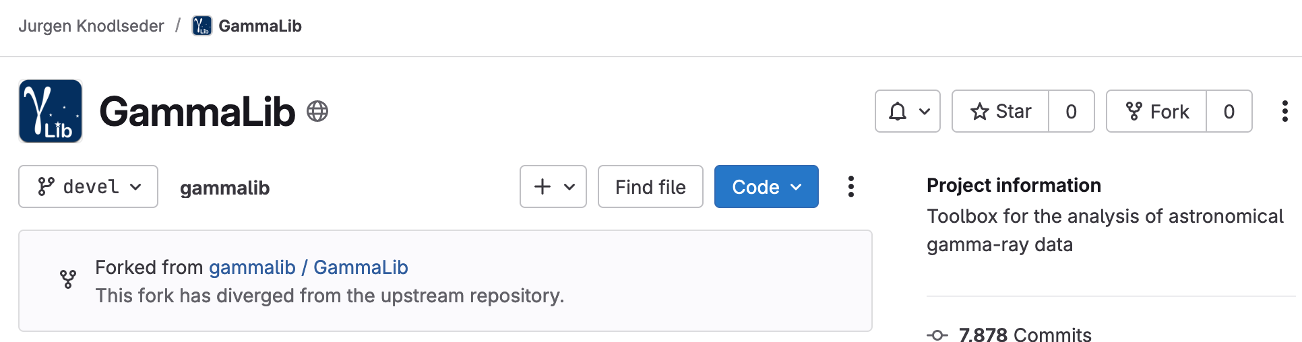1302x342 pixels.
Task: Click the public visibility globe icon
Action: click(x=317, y=111)
